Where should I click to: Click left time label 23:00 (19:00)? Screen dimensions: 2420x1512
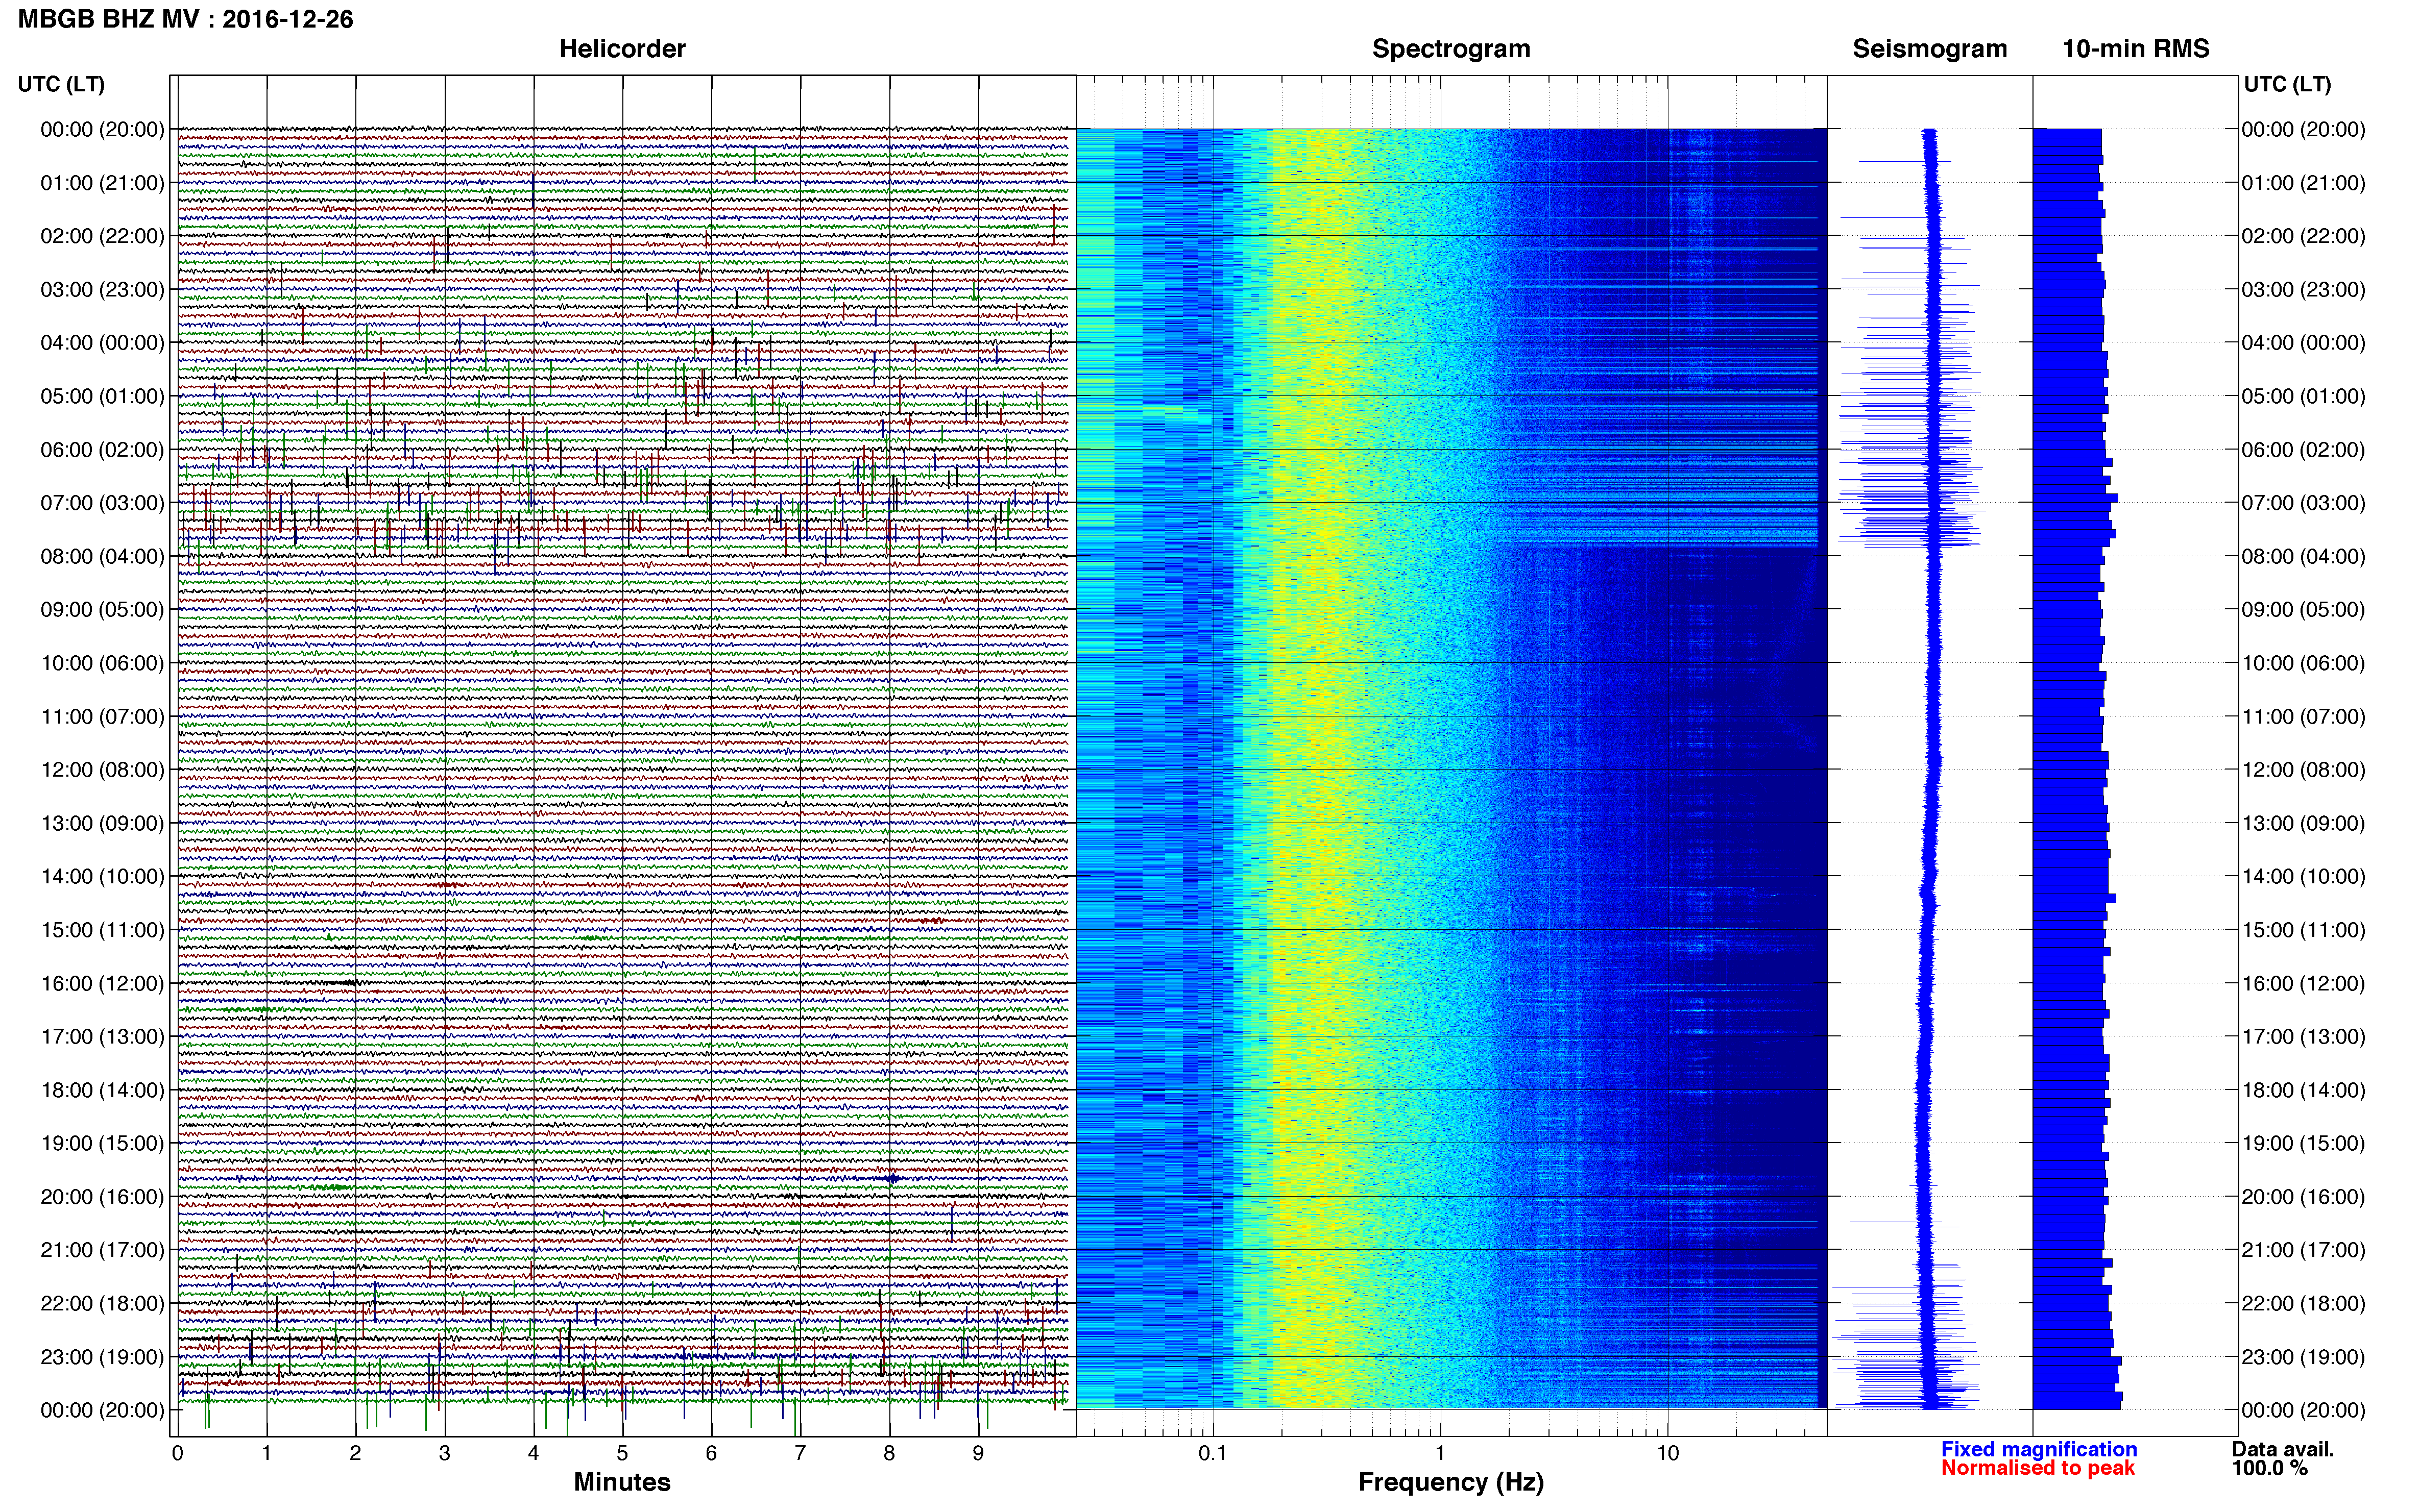102,1357
